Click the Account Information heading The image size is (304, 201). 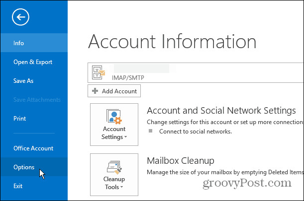pos(172,41)
